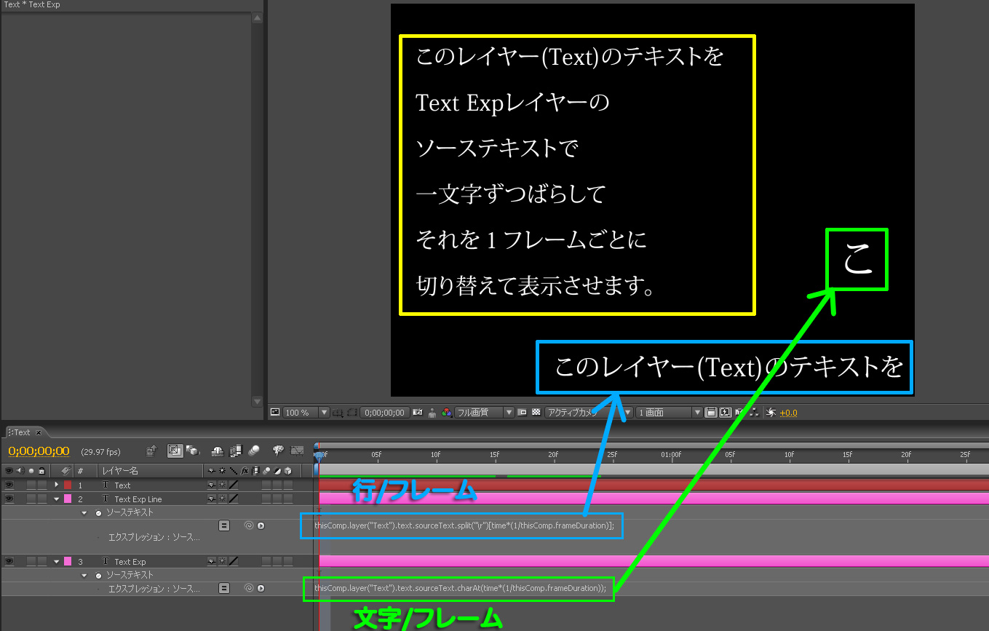Screen dimensions: 989x631
Task: Open the 1 画面 view layout dropdown
Action: click(x=669, y=413)
